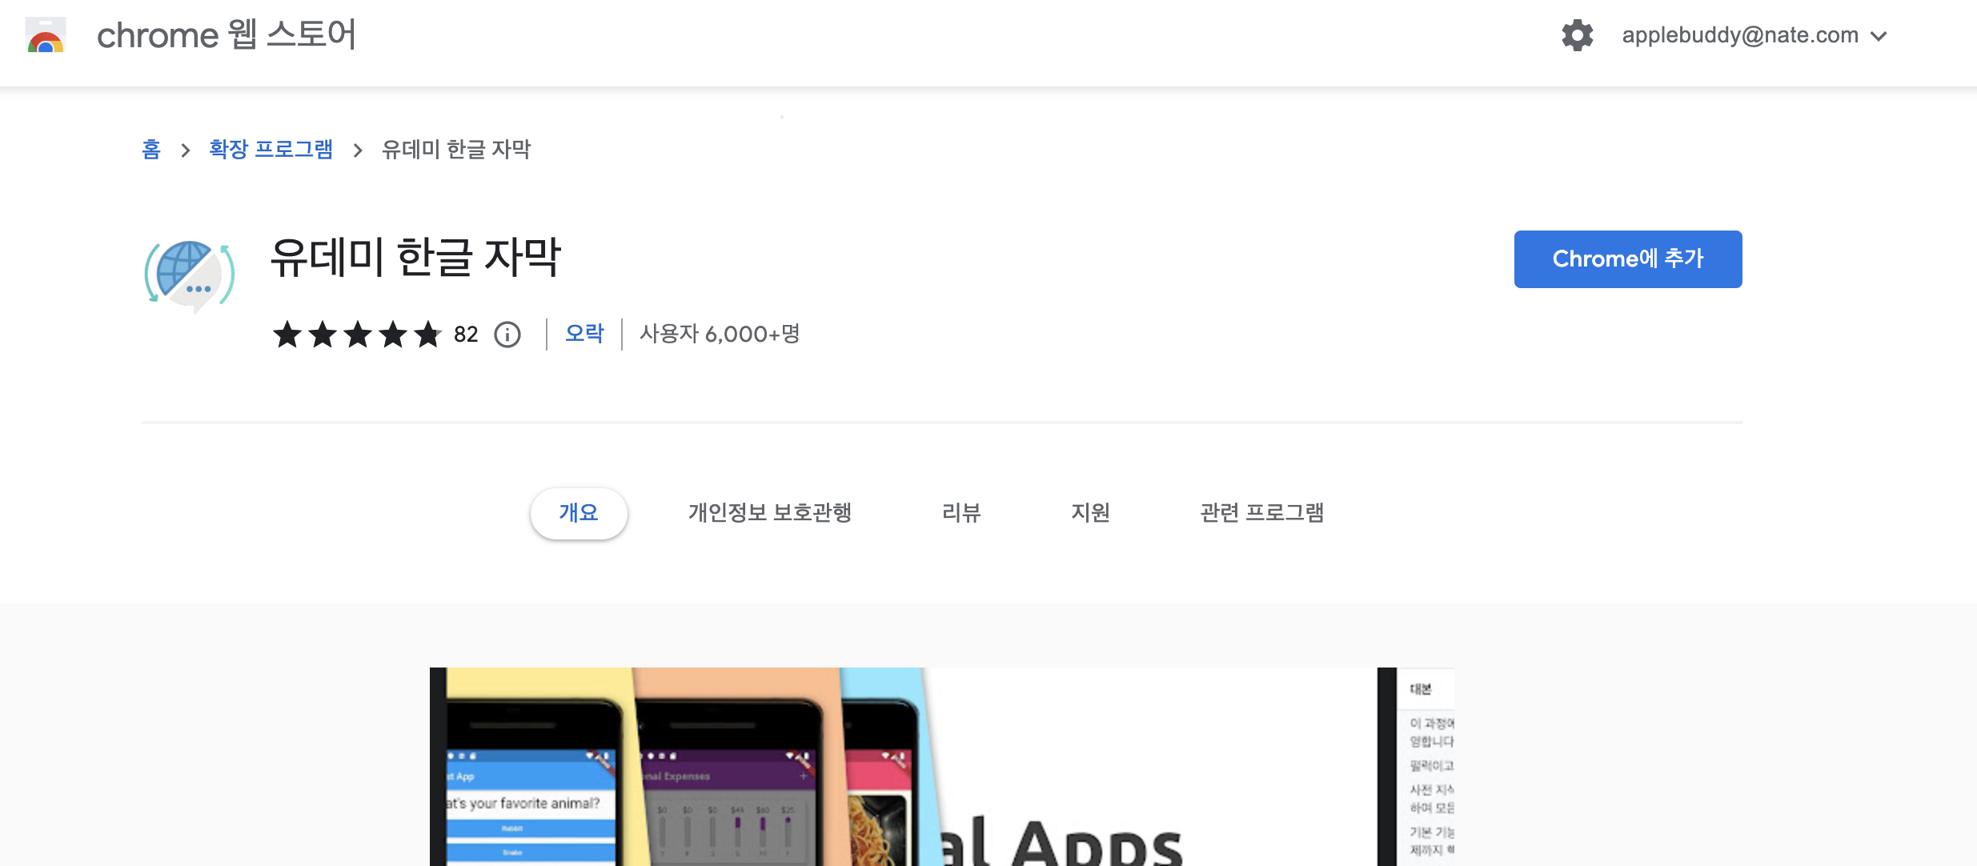Click the rating count 82
1977x866 pixels.
coord(466,335)
